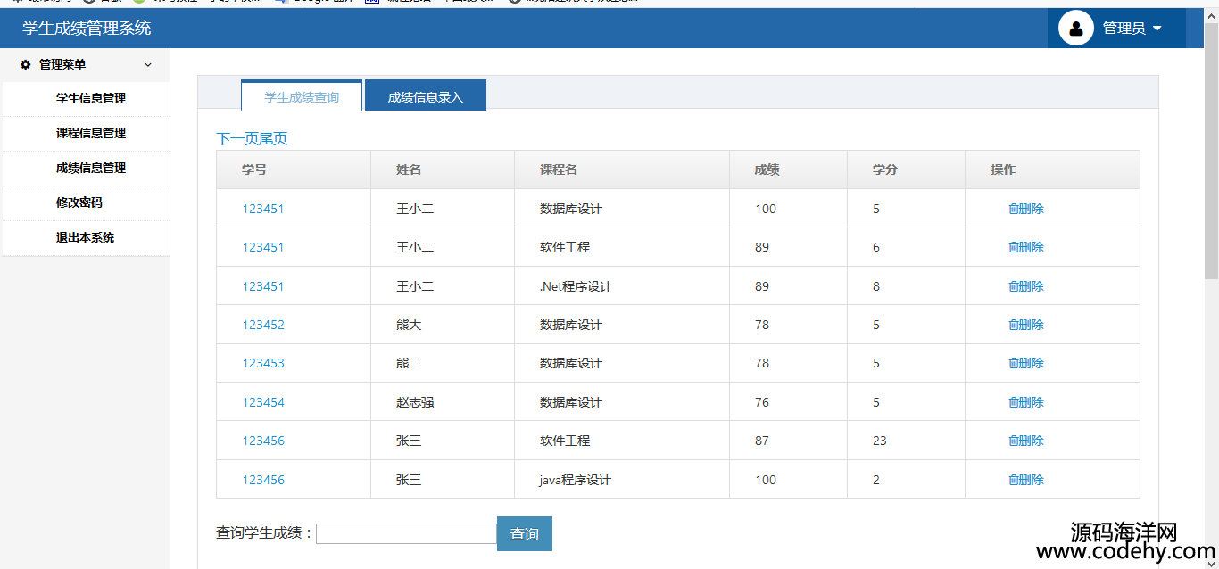Switch to the 成绩信息录入 tab
The height and width of the screenshot is (569, 1219).
[425, 96]
